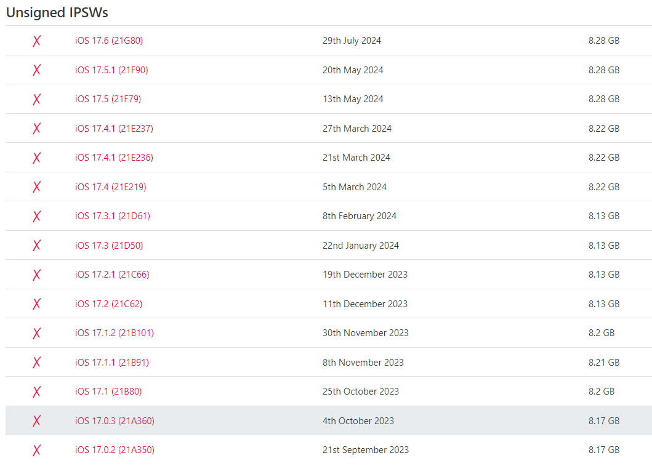Click the iOS 17.2.1 (21C66) link
The height and width of the screenshot is (466, 652).
[x=112, y=275]
